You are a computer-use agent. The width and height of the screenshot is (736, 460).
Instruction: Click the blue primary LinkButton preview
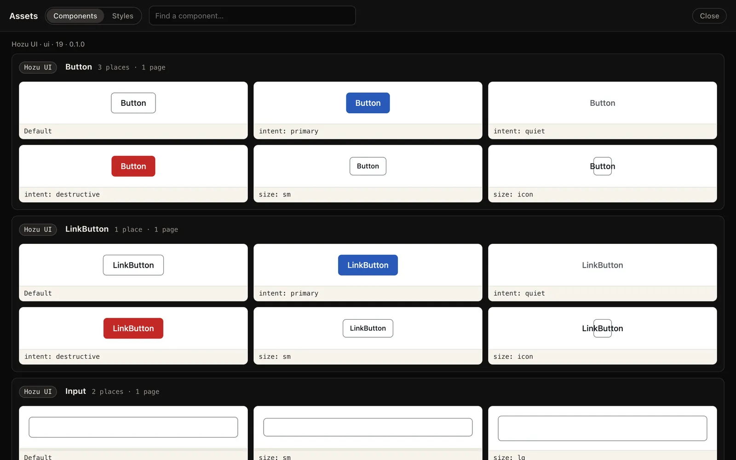pyautogui.click(x=368, y=265)
